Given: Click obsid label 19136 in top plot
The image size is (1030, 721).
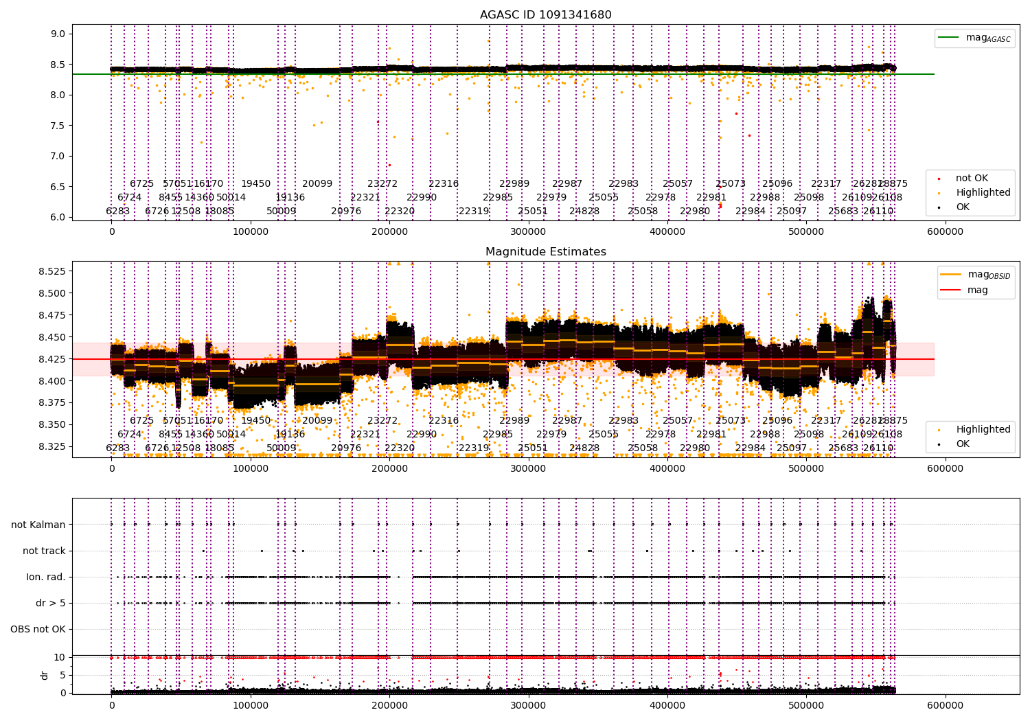Looking at the screenshot, I should pos(290,198).
